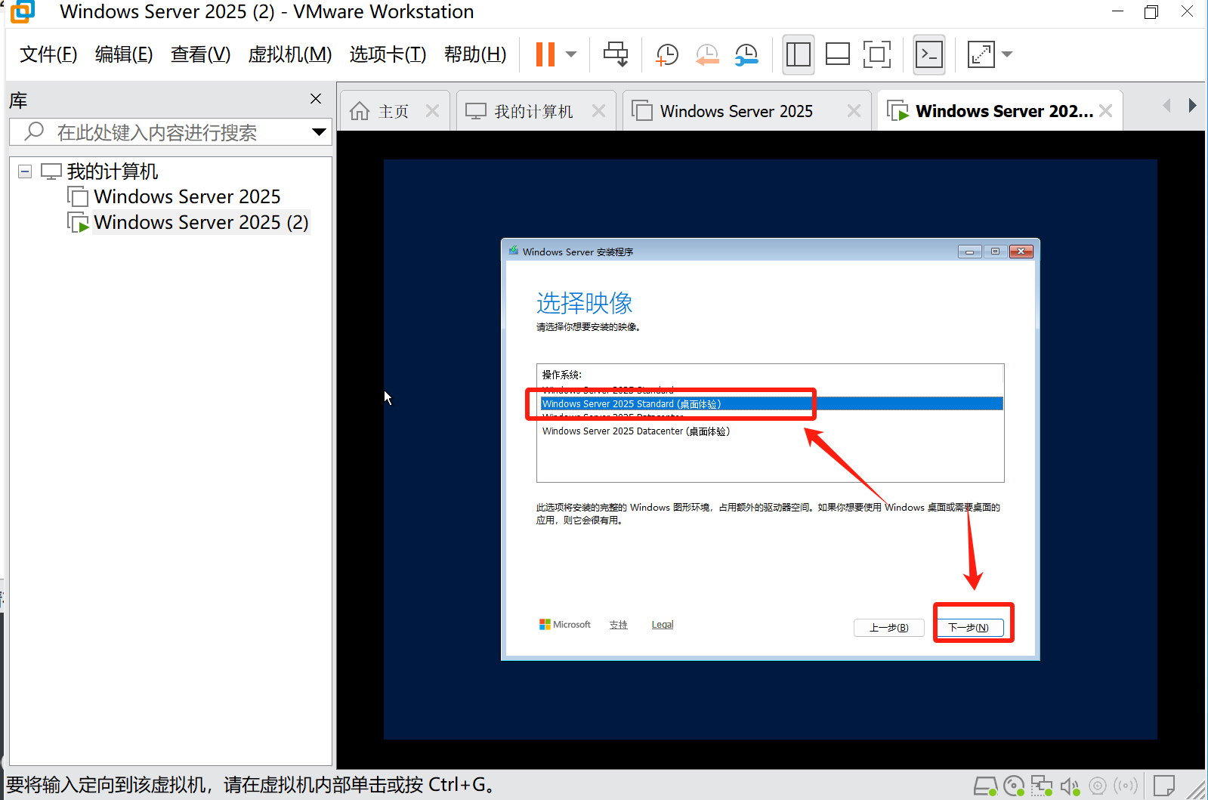Click the 上一步(B) button in setup

888,627
